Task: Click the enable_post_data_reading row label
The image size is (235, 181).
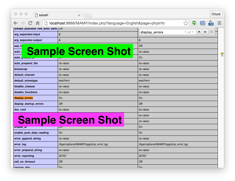Action: click(31, 133)
